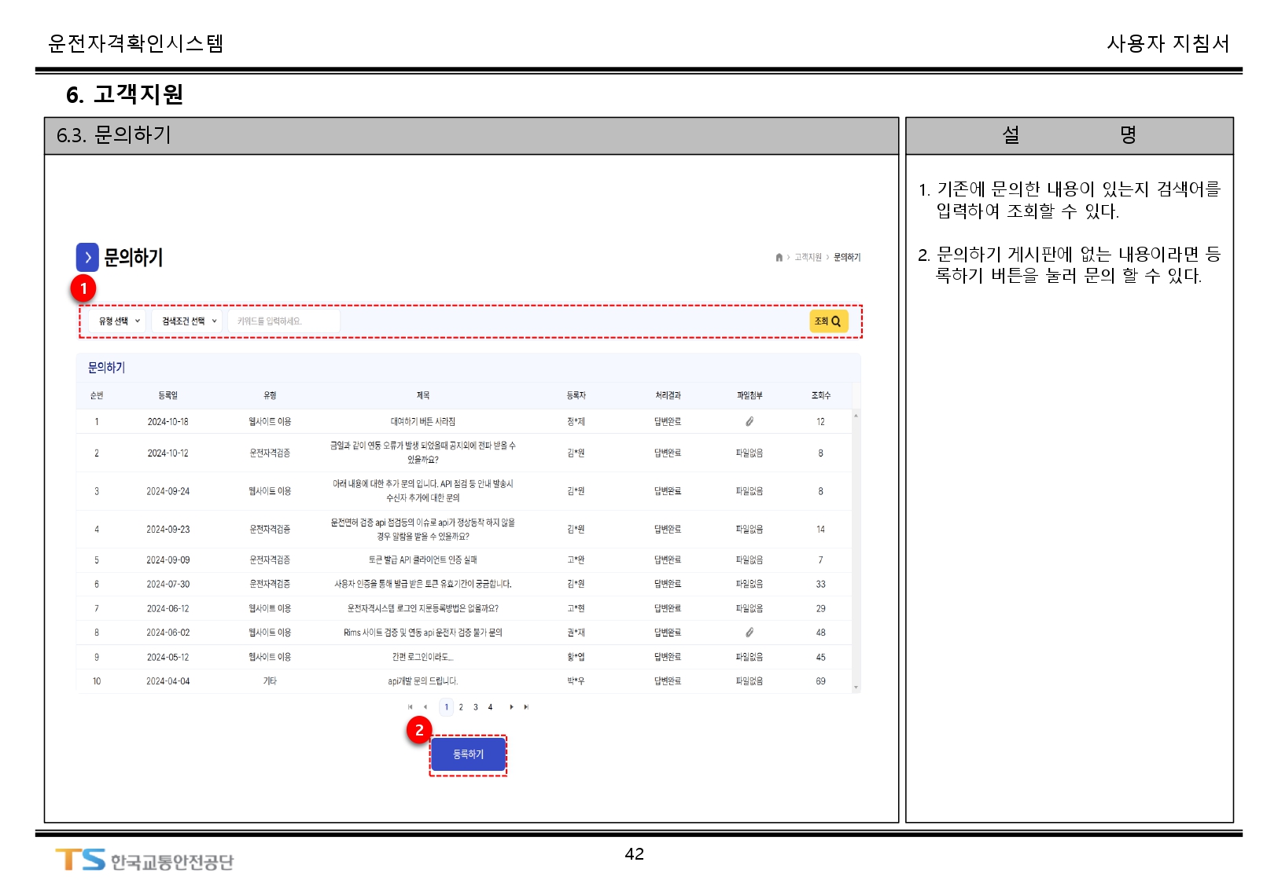Image resolution: width=1278 pixels, height=884 pixels.
Task: Click the keyword search input field
Action: (284, 321)
